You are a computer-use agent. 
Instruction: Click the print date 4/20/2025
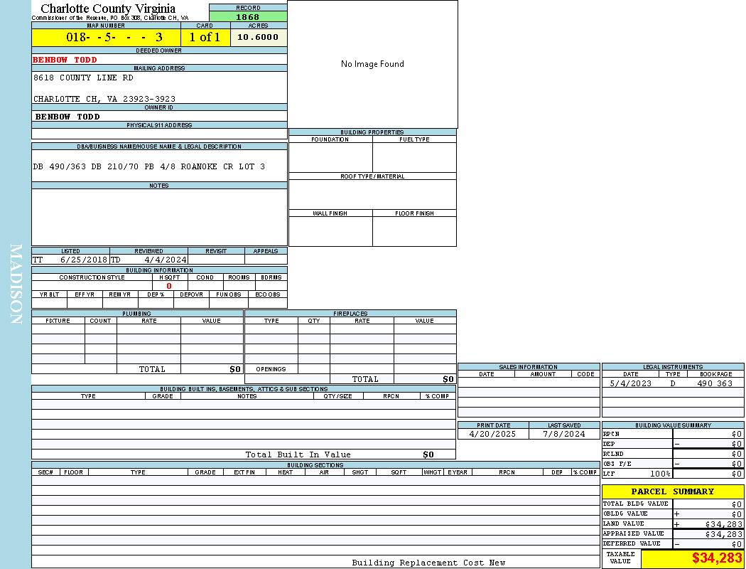pos(493,434)
